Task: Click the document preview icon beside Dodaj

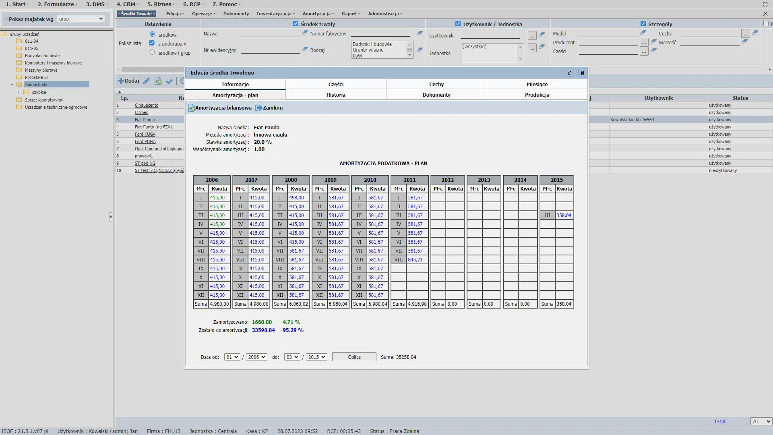Action: click(x=158, y=81)
